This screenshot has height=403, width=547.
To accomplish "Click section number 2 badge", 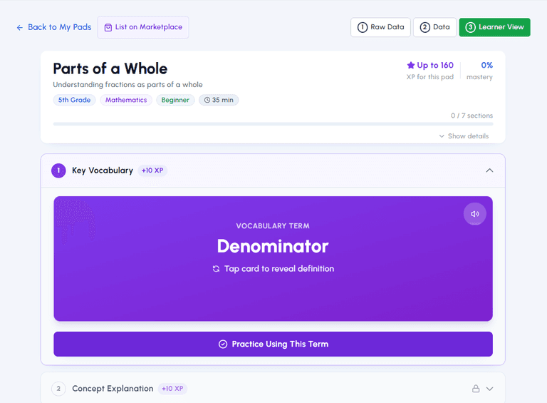I will coord(58,389).
